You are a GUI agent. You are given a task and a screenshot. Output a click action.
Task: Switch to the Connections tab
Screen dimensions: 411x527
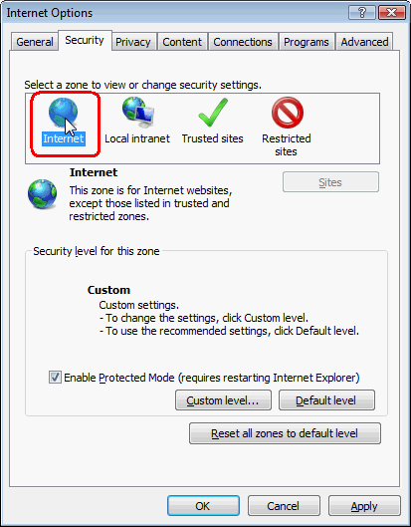tap(243, 42)
